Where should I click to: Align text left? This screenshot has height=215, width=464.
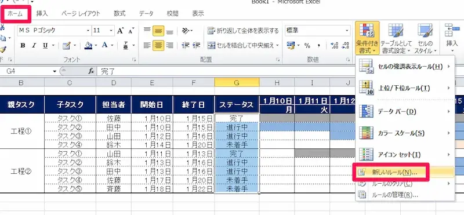147,46
